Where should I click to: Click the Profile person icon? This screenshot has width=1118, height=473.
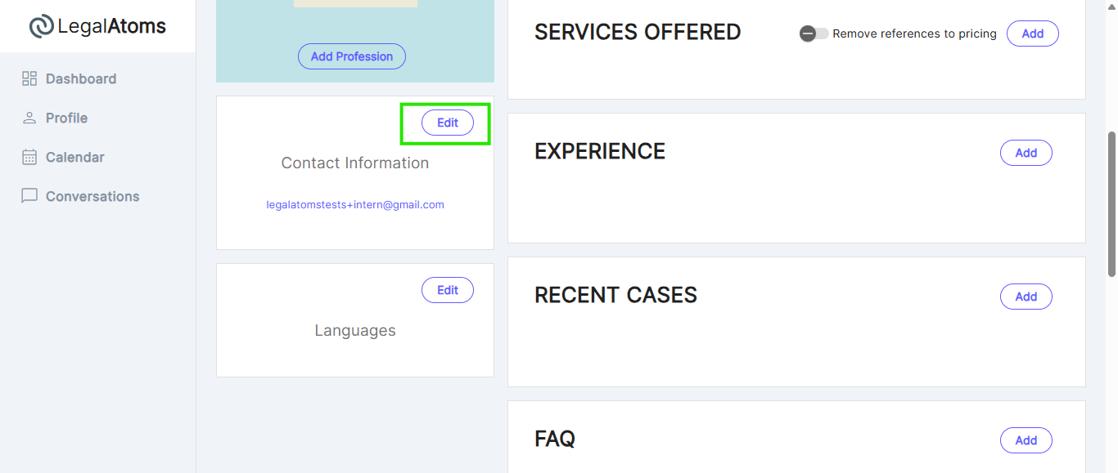(x=29, y=118)
